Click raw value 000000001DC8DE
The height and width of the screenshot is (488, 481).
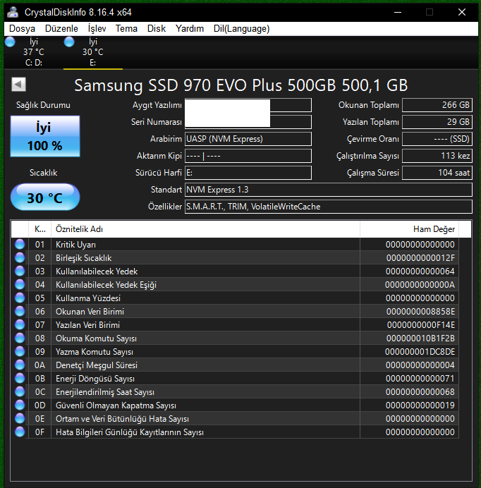click(420, 352)
